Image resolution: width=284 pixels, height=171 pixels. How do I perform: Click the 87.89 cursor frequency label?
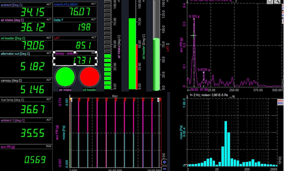204,90
